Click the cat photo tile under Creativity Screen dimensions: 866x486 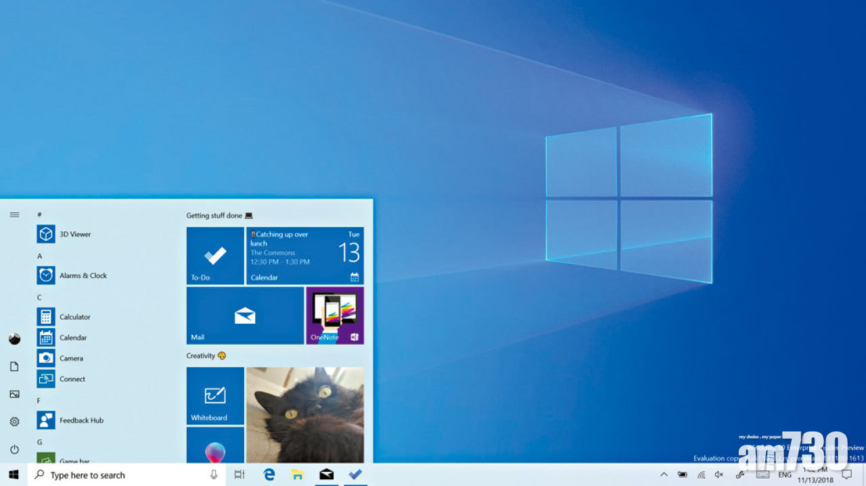pyautogui.click(x=304, y=412)
